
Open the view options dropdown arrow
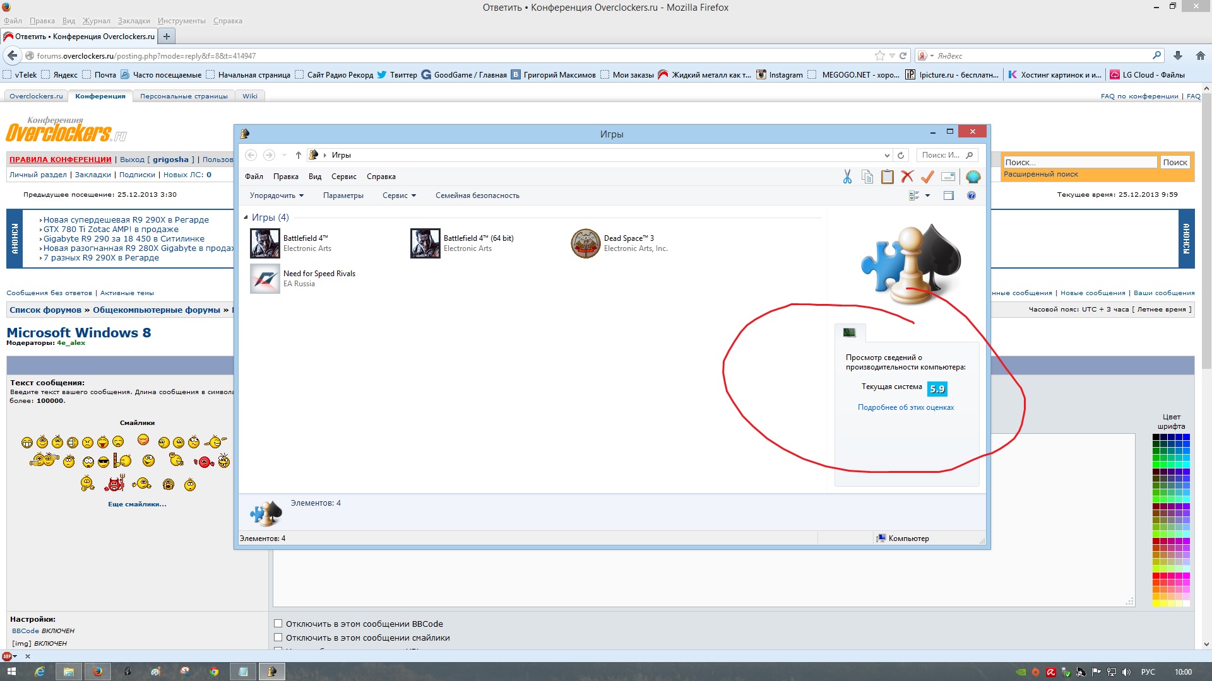click(x=927, y=195)
